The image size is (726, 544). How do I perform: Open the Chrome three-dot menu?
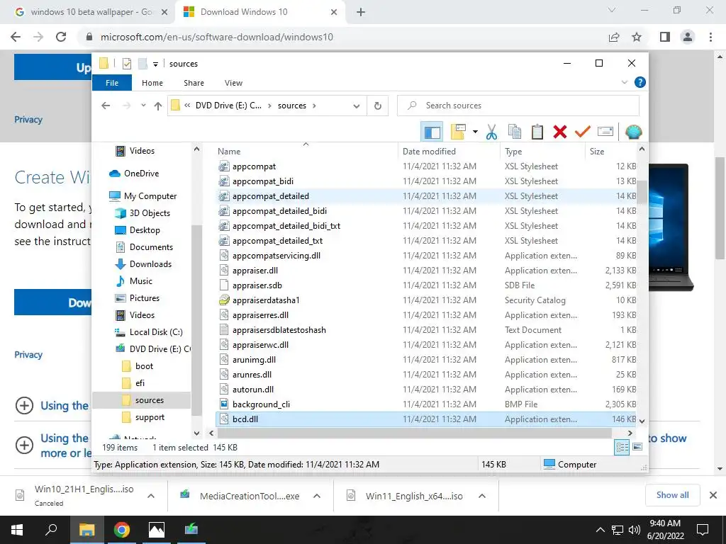point(710,37)
